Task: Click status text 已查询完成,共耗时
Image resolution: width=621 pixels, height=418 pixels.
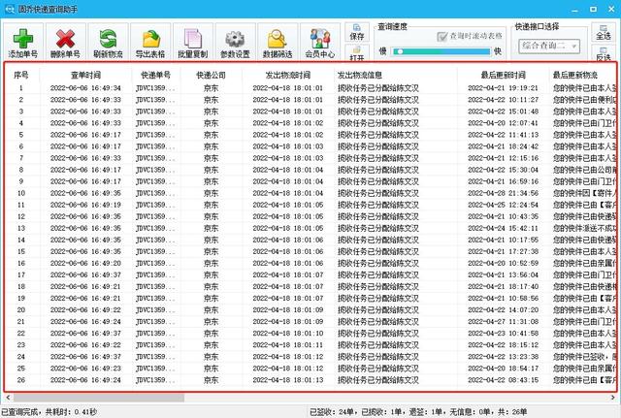Action: (49, 412)
